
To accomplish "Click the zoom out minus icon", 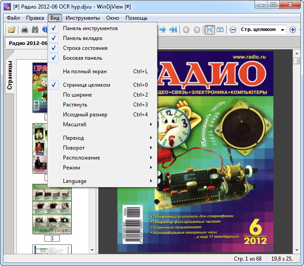I will [233, 30].
